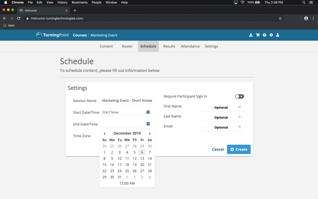Toggle Require Participant Sign In switch
This screenshot has height=199, width=318.
point(239,97)
